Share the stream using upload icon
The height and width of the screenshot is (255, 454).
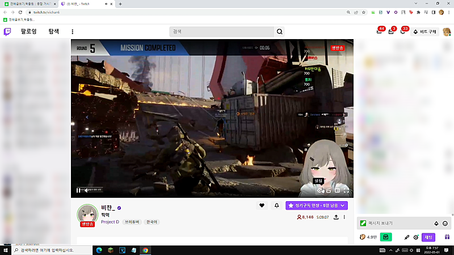[336, 217]
